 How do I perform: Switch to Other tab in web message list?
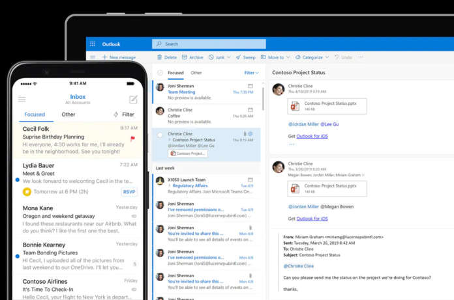click(x=196, y=73)
